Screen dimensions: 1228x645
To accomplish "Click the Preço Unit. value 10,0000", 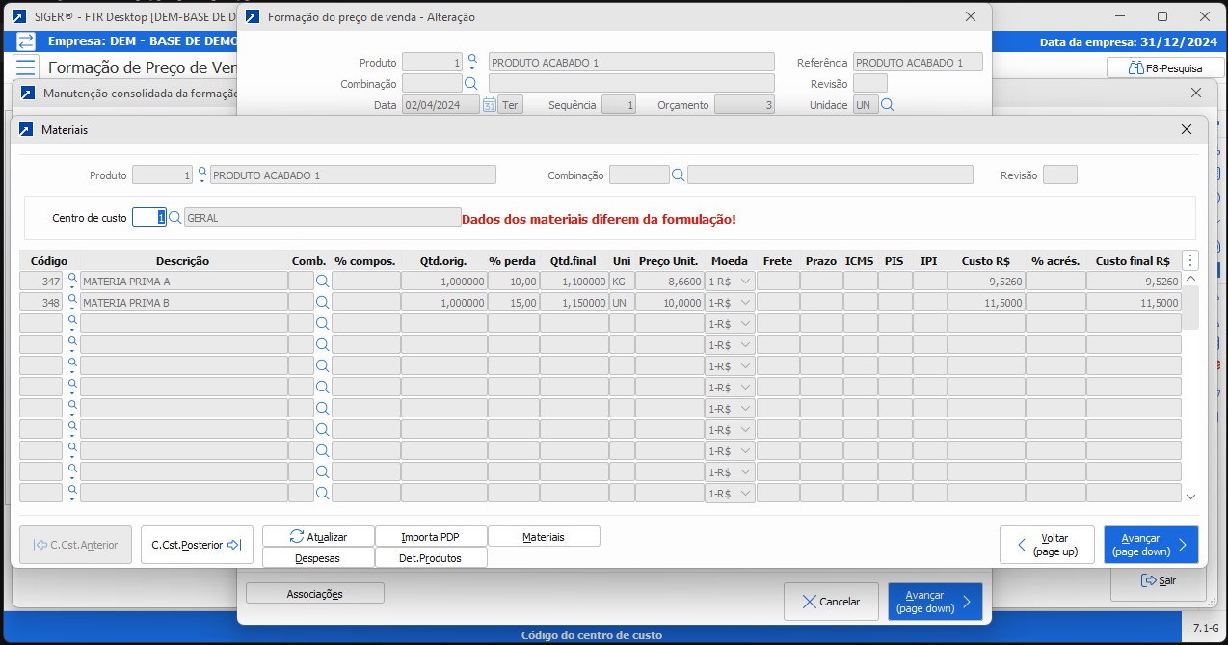I will 669,302.
